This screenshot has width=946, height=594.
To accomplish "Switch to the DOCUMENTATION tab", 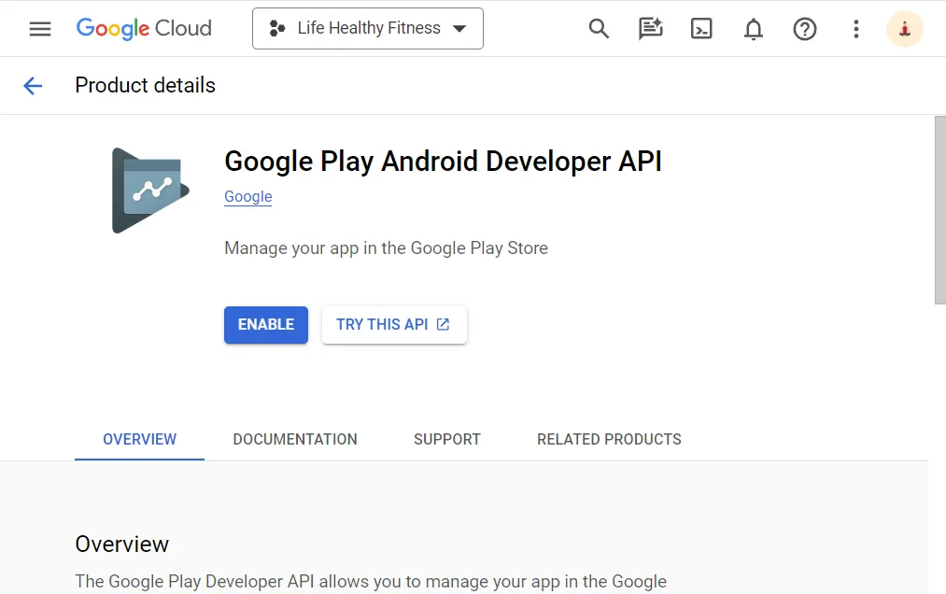I will point(295,439).
